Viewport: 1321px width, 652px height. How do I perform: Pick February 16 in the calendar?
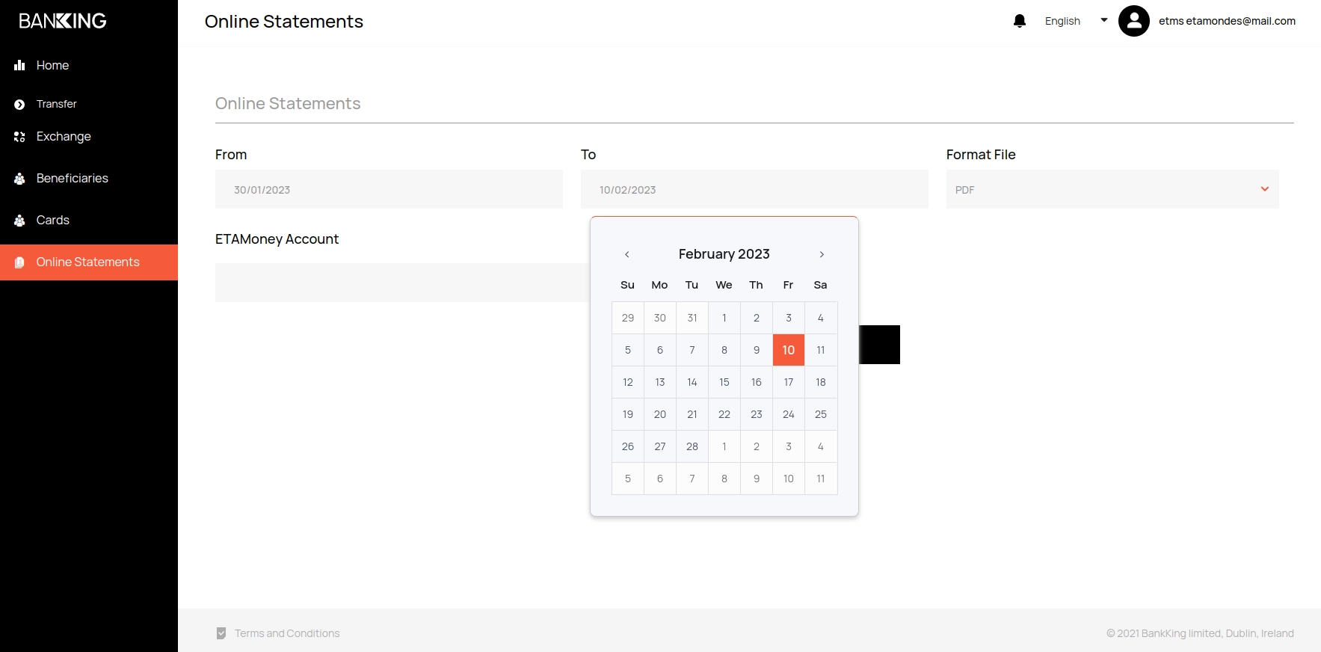point(757,382)
